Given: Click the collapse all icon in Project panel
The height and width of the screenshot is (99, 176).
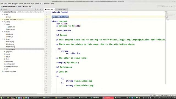Looking at the screenshot, I should (38, 9).
